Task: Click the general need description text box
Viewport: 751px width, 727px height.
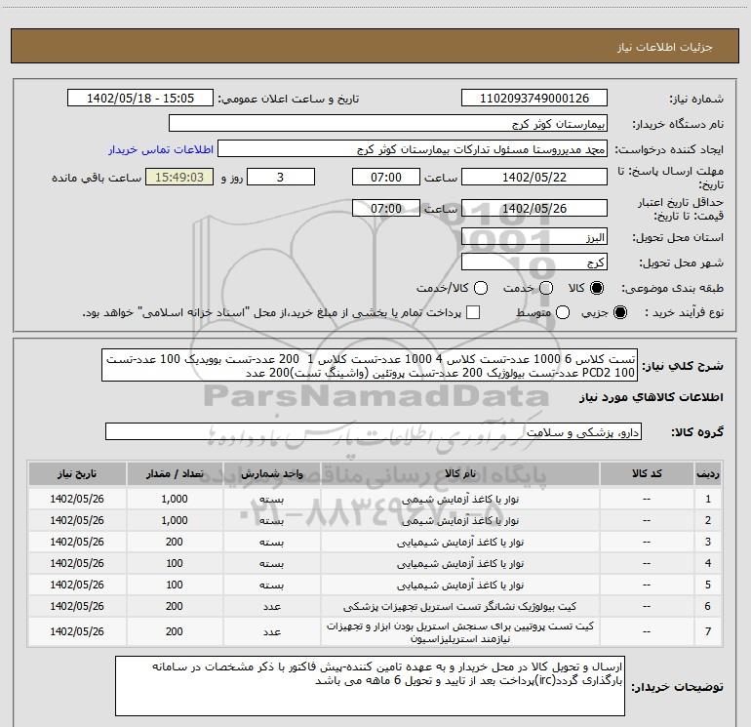Action: coord(370,366)
